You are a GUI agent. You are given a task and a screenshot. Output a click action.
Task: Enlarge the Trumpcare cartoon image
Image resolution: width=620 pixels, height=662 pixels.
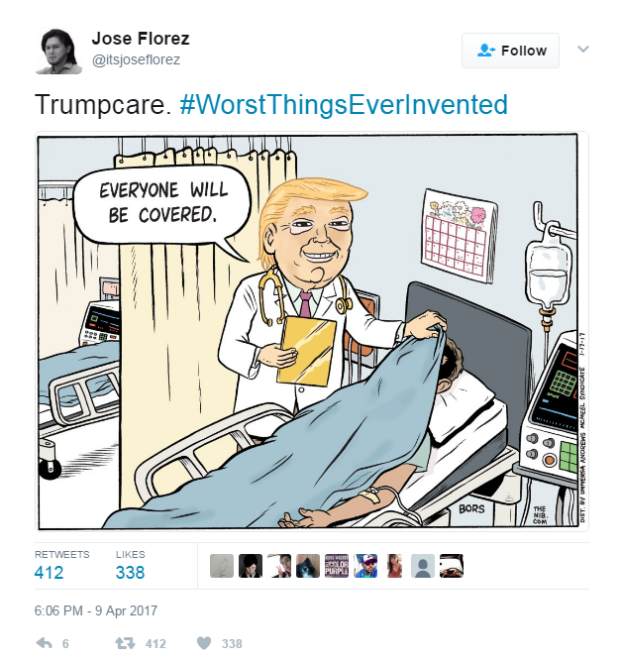pos(311,331)
